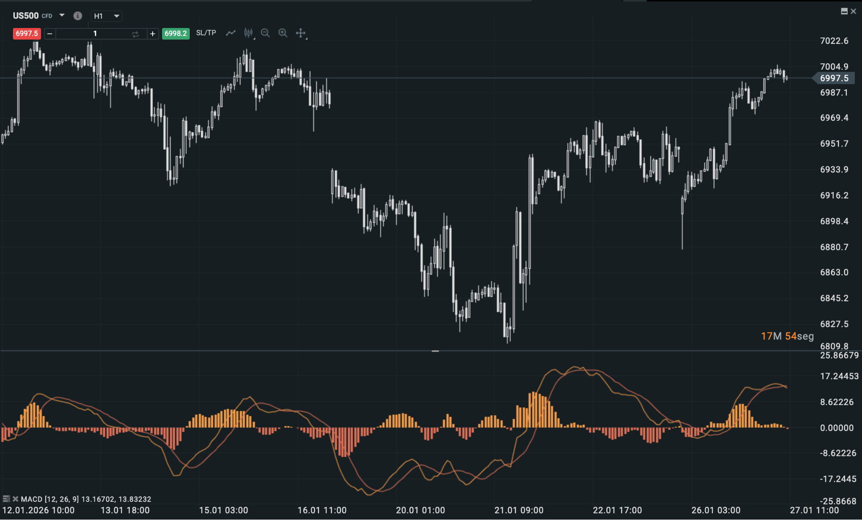Open the US500 instrument dropdown

coord(61,15)
